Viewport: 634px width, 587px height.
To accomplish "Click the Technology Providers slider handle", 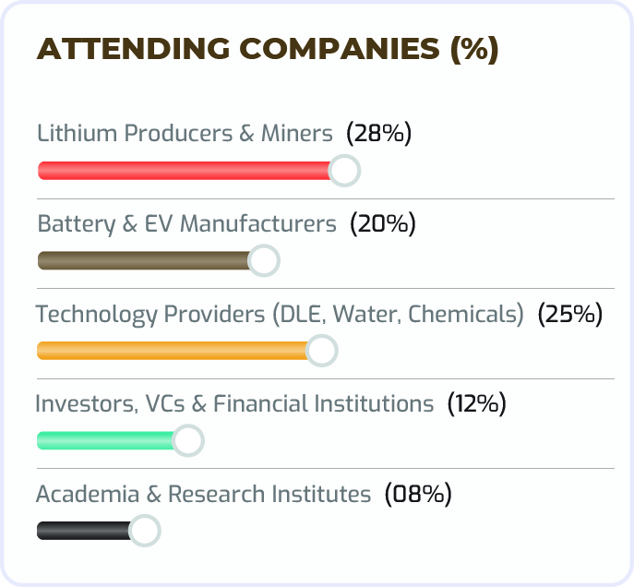I will (322, 351).
